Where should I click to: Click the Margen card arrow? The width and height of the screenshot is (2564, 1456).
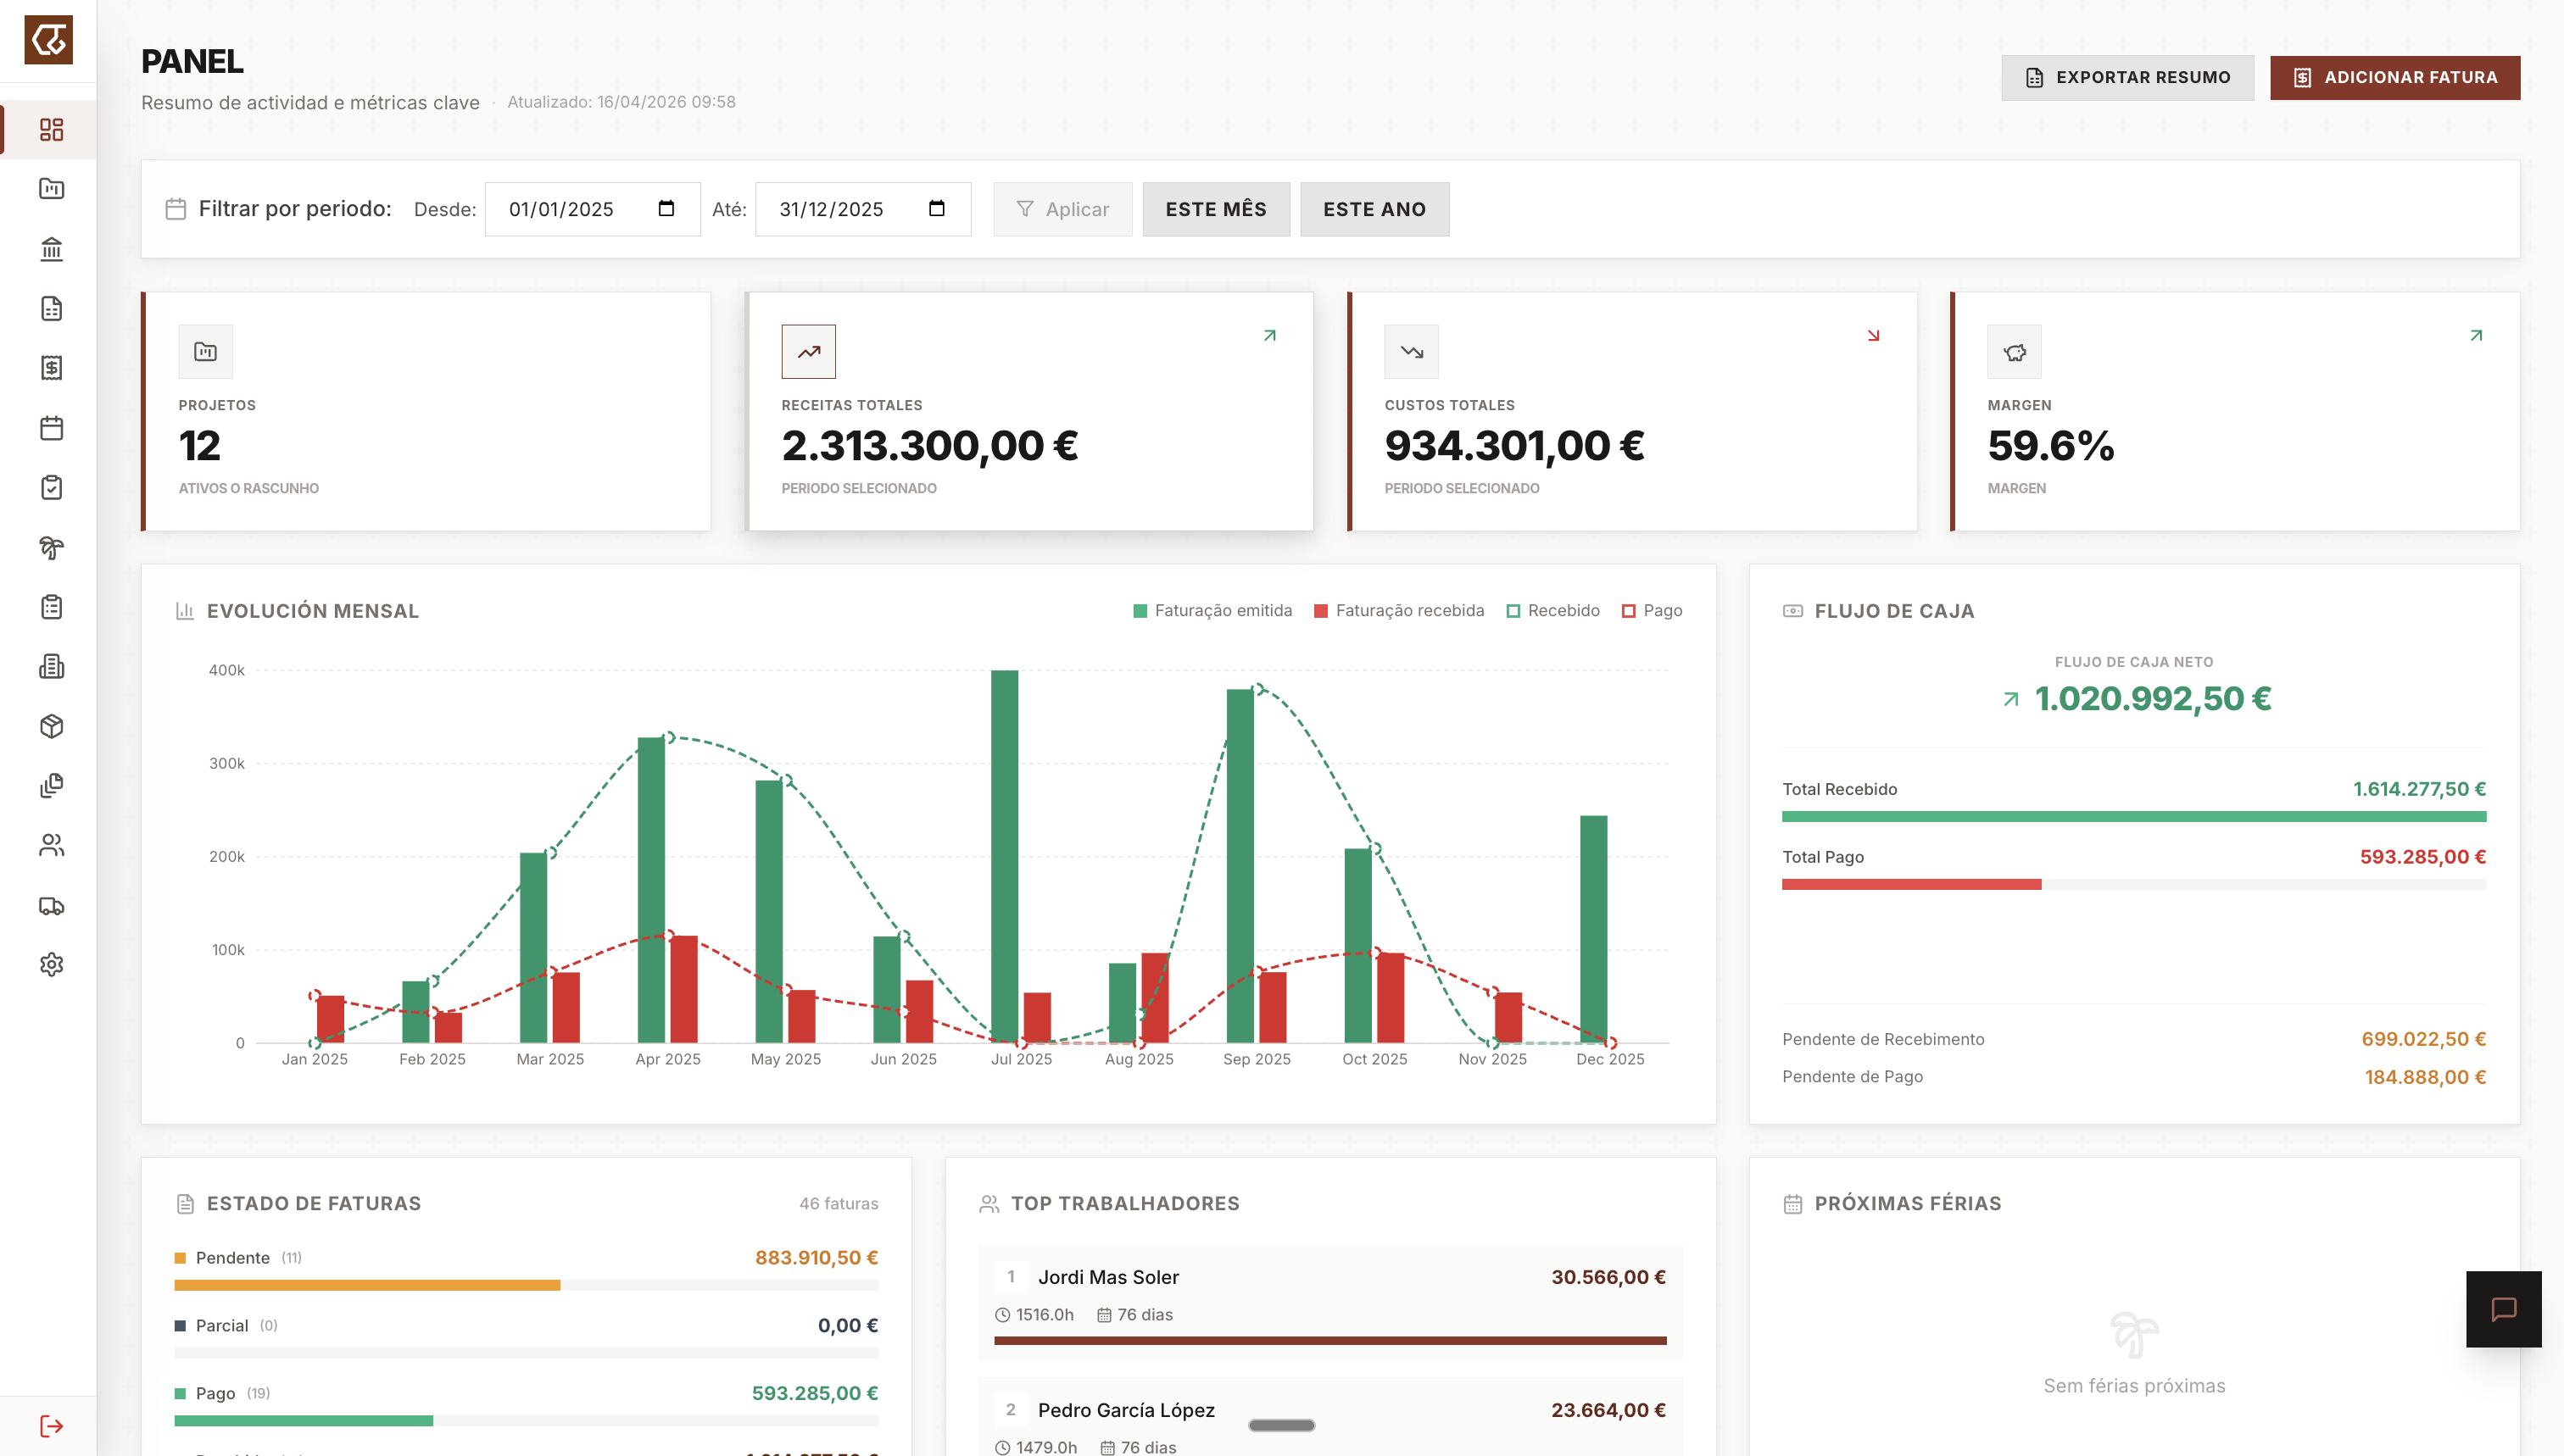[2476, 336]
